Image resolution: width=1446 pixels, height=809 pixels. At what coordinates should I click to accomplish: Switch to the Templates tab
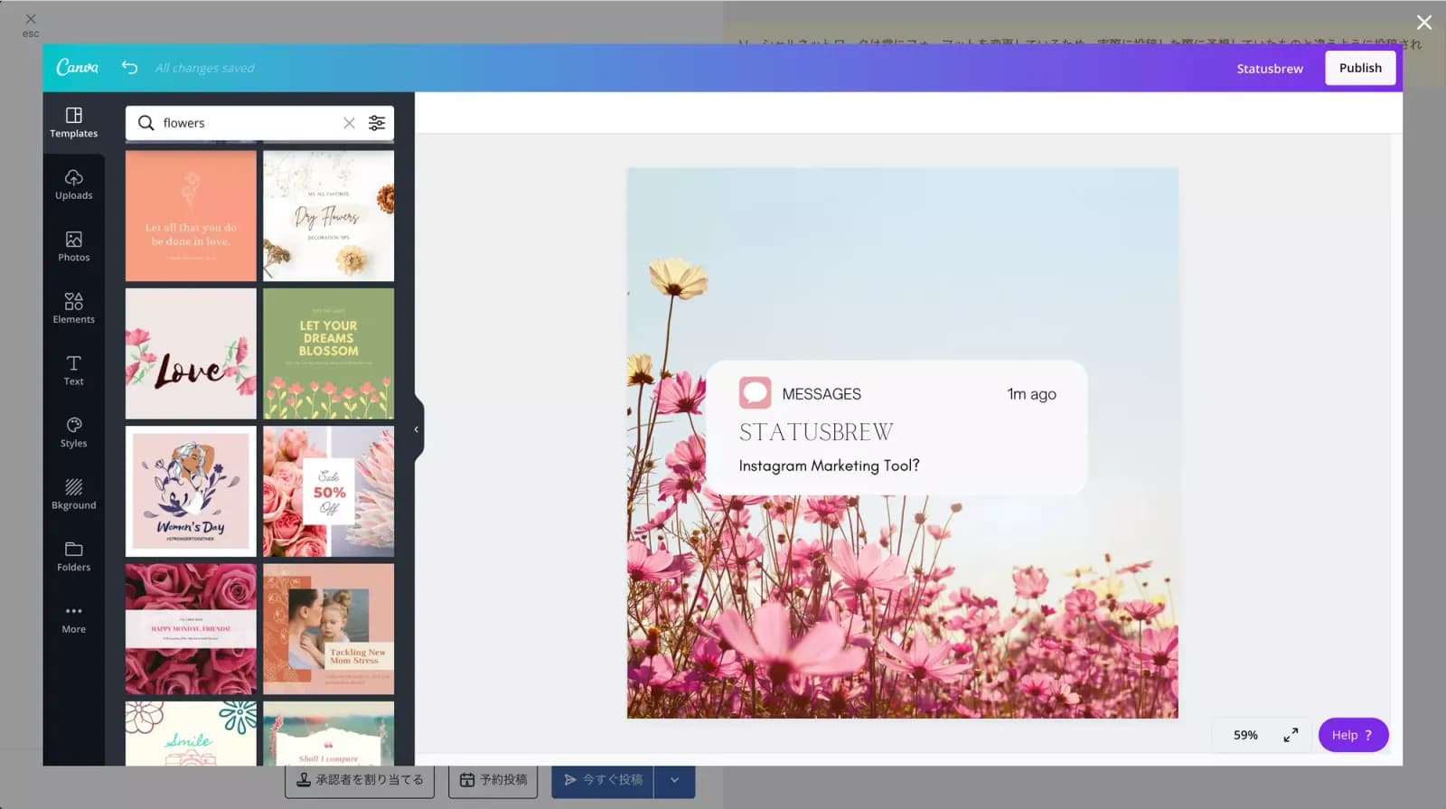[x=73, y=122]
